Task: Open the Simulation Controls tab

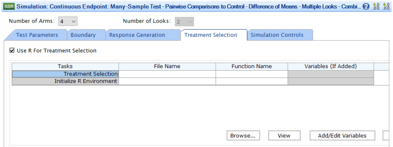Action: pyautogui.click(x=277, y=35)
